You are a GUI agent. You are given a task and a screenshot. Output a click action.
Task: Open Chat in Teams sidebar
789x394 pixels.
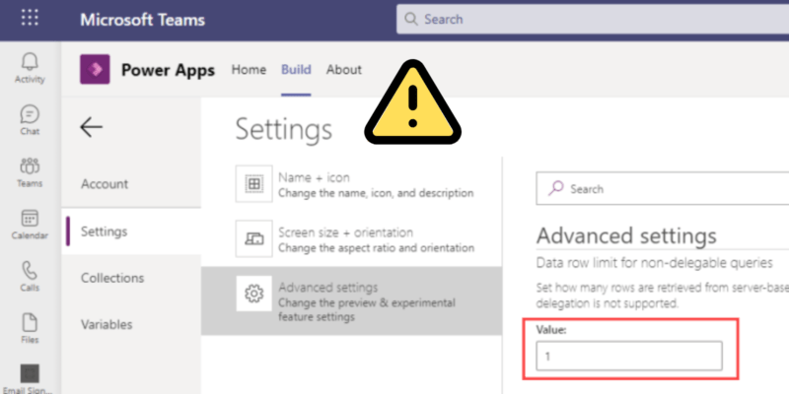(30, 119)
